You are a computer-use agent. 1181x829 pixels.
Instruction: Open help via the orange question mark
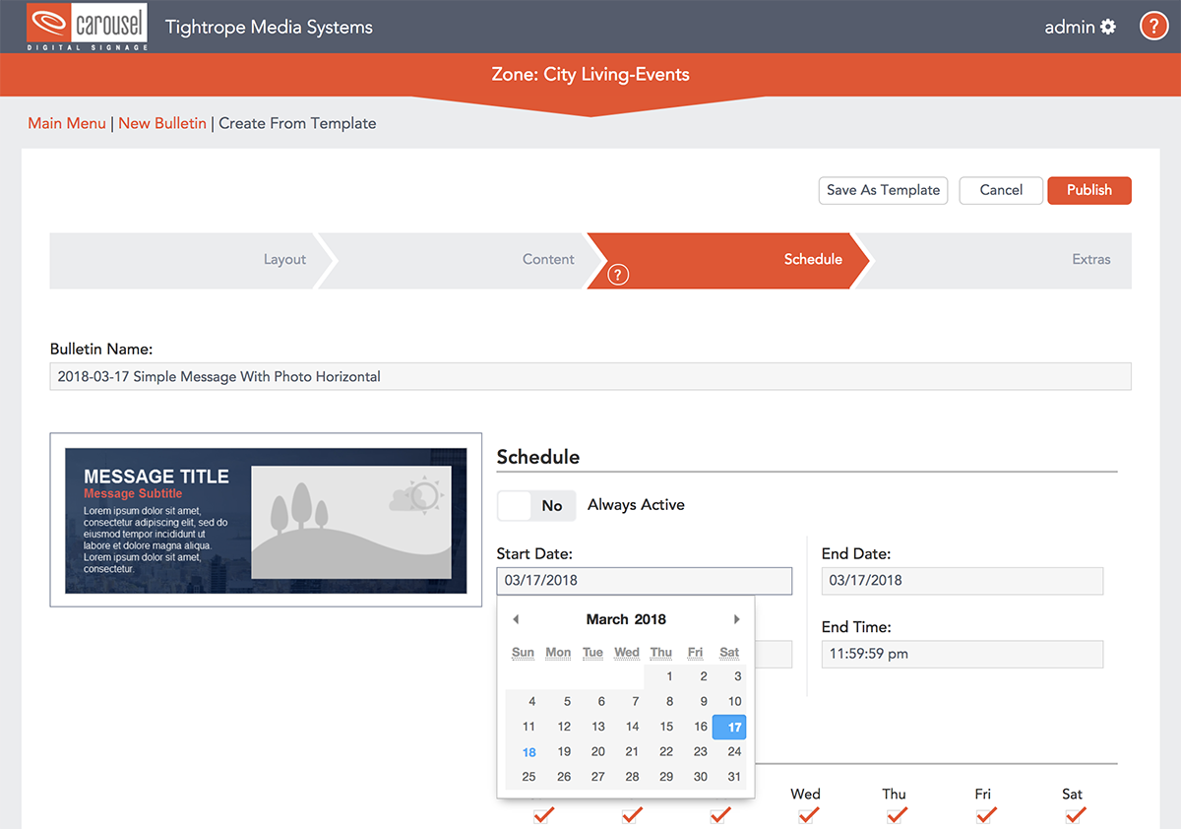pyautogui.click(x=1153, y=26)
